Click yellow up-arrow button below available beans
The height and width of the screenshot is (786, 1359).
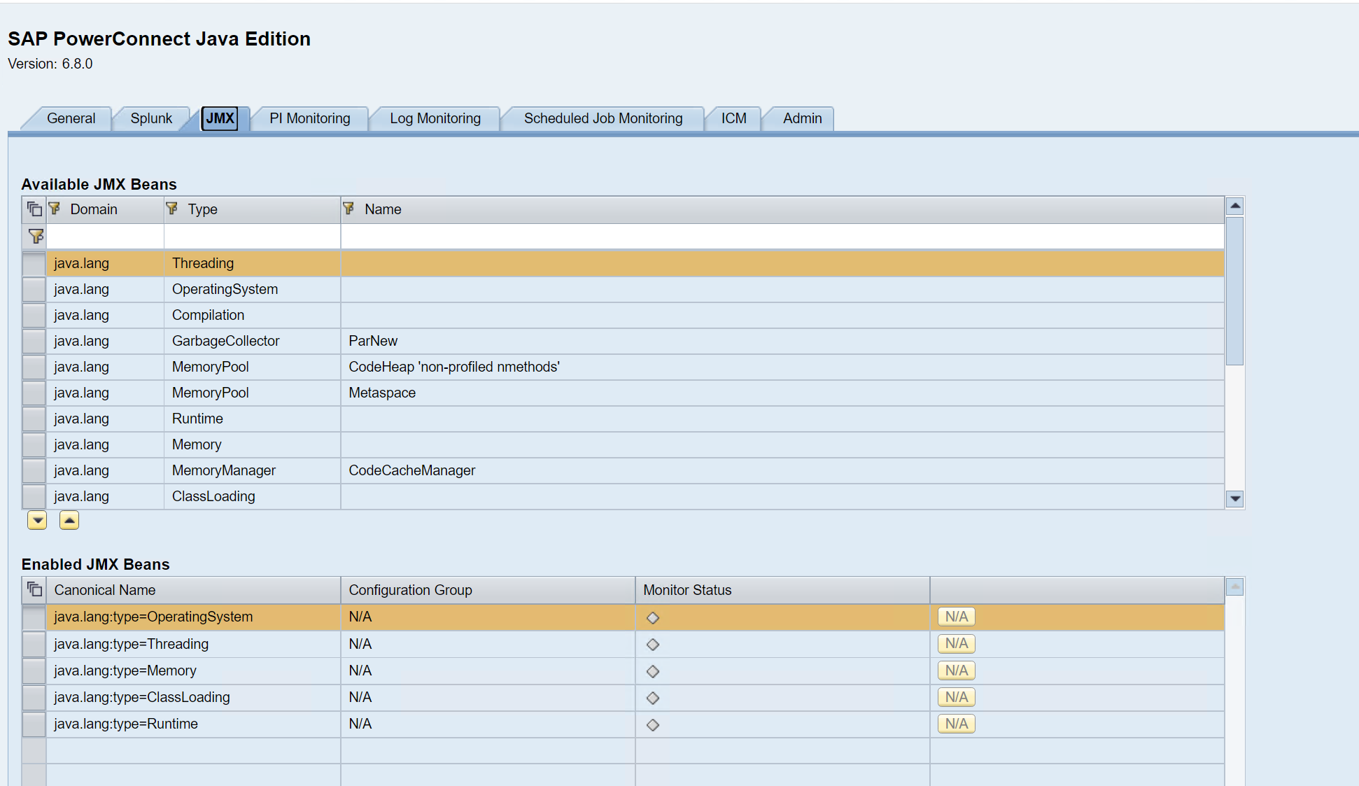click(x=69, y=520)
